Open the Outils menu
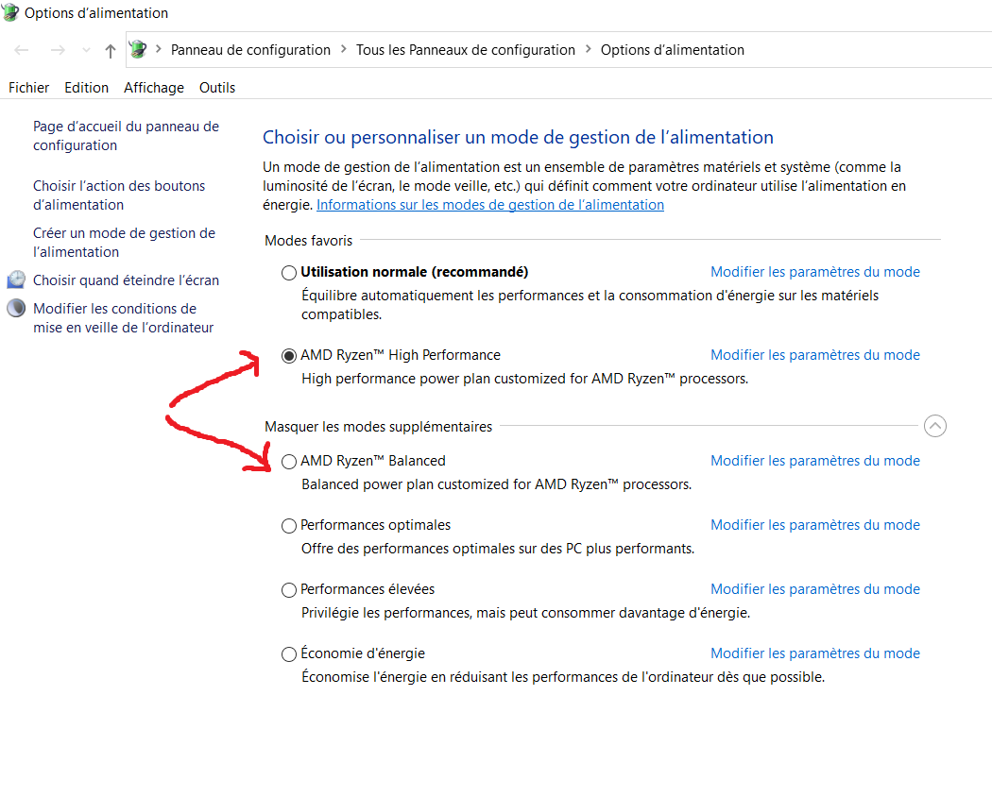Image resolution: width=992 pixels, height=797 pixels. coord(217,87)
